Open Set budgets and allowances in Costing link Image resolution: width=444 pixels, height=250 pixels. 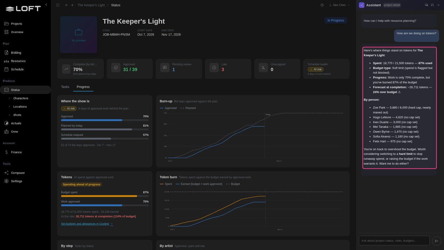coord(87,224)
